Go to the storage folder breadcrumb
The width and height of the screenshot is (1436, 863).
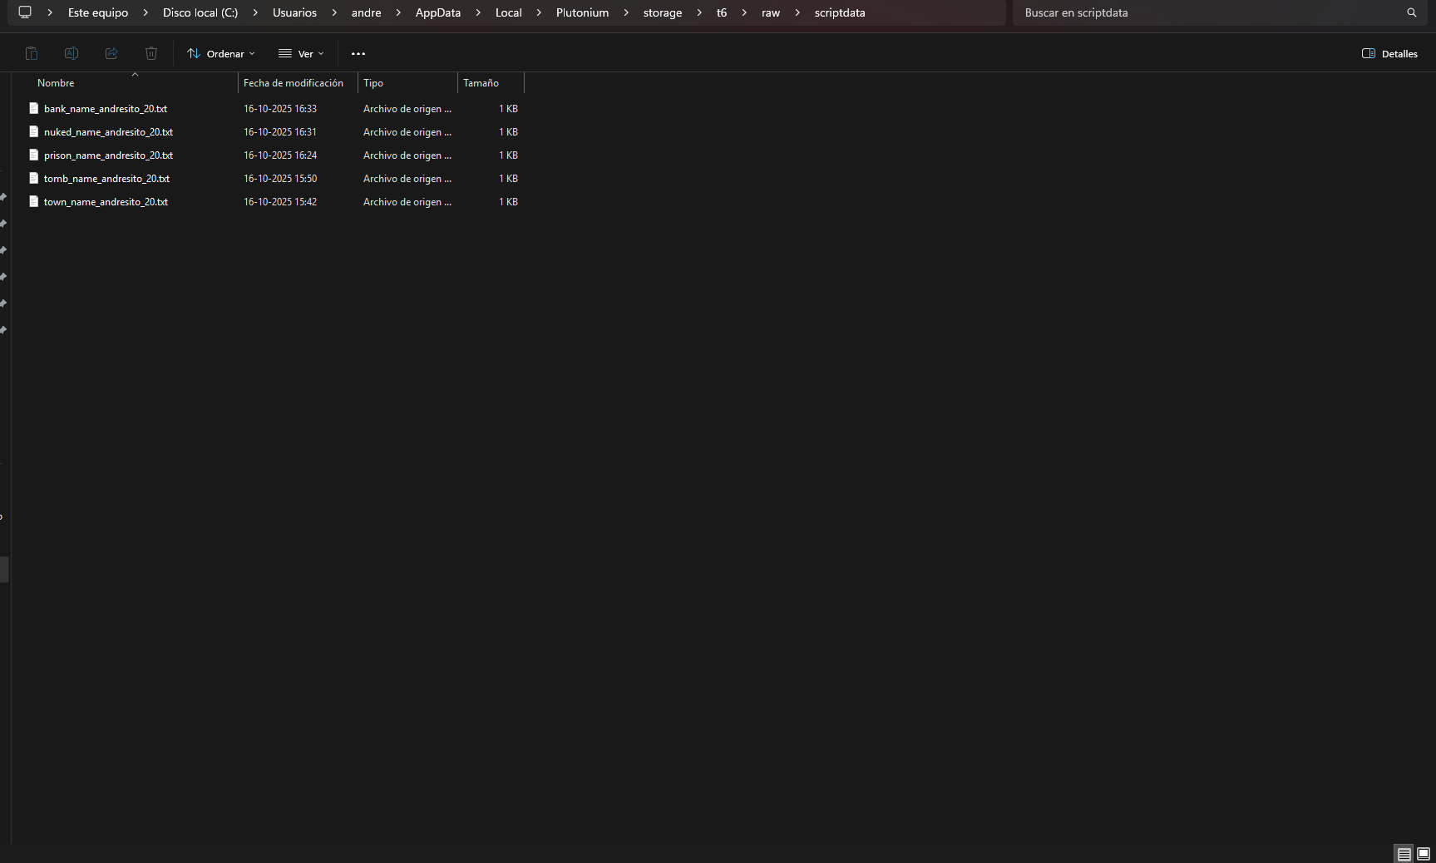coord(662,12)
